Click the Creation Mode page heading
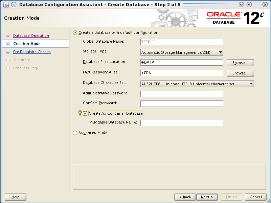This screenshot has height=203, width=271. click(22, 18)
